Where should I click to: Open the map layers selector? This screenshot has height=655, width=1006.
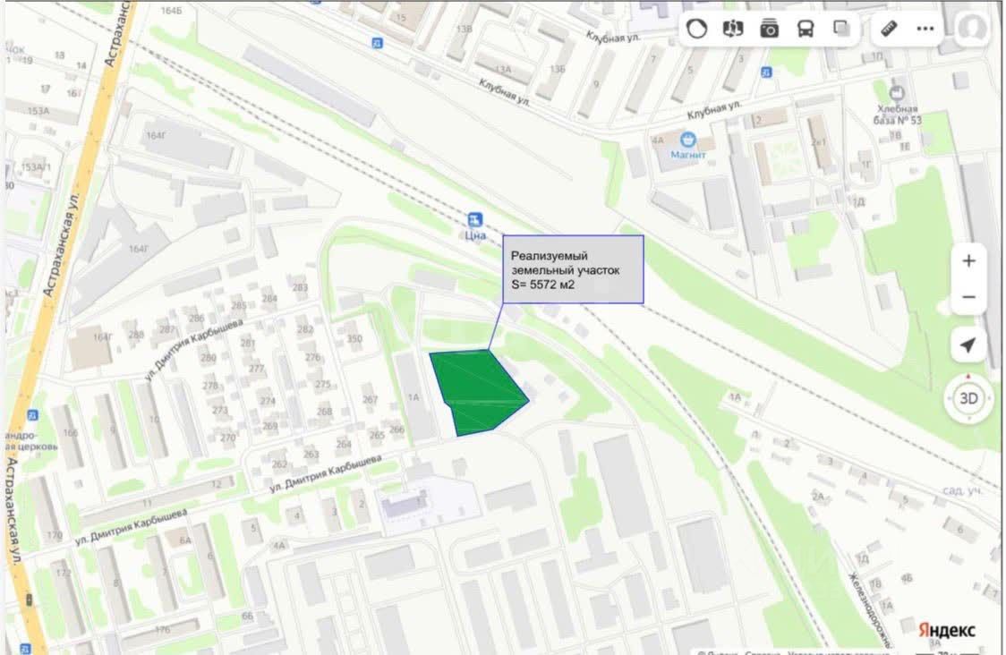[x=841, y=29]
